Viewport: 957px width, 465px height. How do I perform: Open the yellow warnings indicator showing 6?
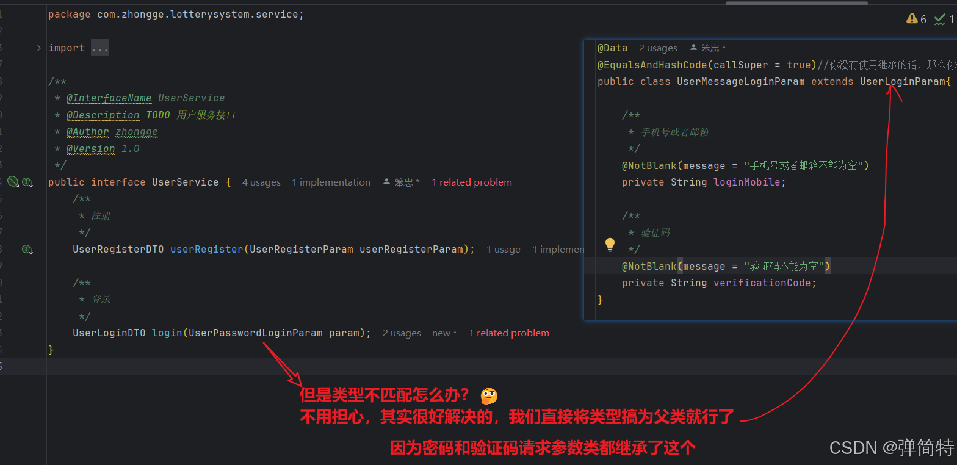(917, 19)
